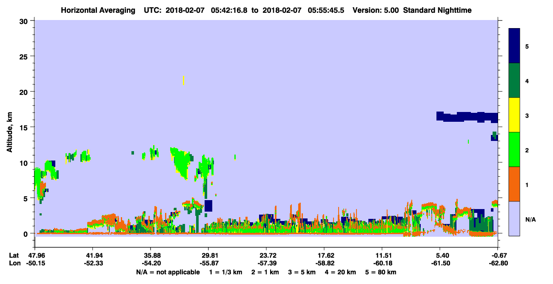Click the long dark blue layer near 16 km
This screenshot has height=284, width=553.
click(x=467, y=117)
